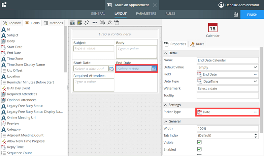
Task: Open the fx expressions toolbar icon
Action: click(x=110, y=23)
